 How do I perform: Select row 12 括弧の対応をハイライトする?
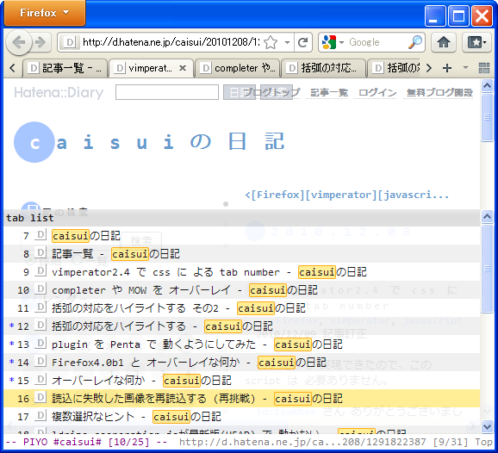pos(242,326)
